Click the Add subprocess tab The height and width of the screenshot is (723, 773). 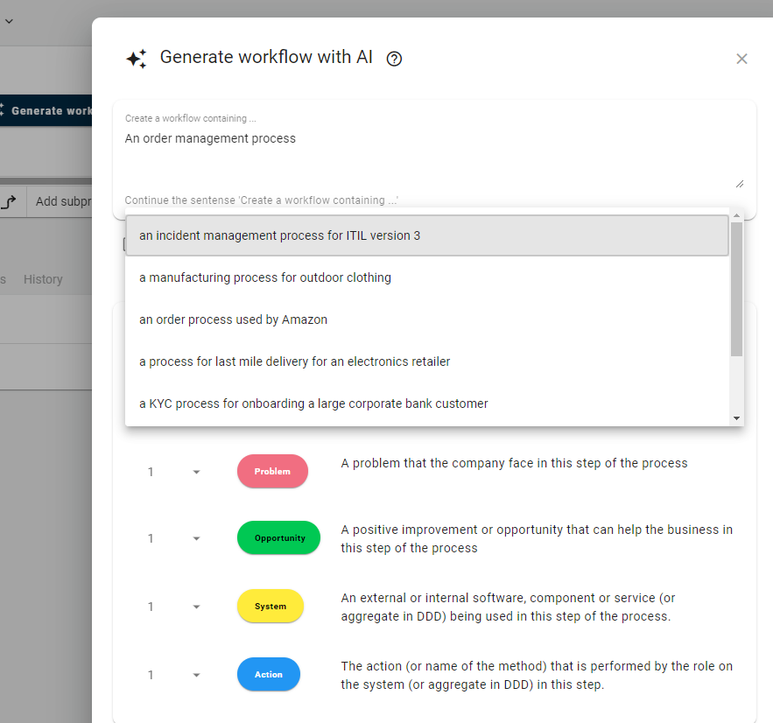pos(66,200)
